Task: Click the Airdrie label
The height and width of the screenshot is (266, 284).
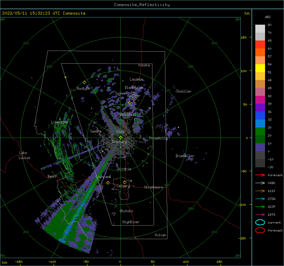Action: pos(124,169)
